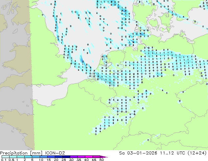
Task: Click the 10–15 mm legend color swatch
Action: 43,157
